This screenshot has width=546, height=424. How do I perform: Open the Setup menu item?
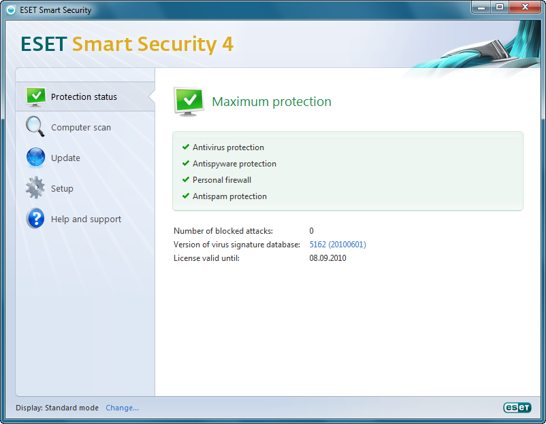(x=62, y=189)
